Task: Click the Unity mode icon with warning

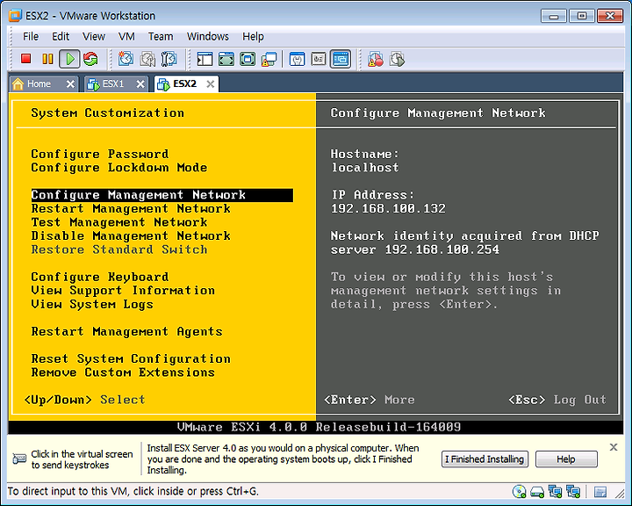Action: [269, 60]
